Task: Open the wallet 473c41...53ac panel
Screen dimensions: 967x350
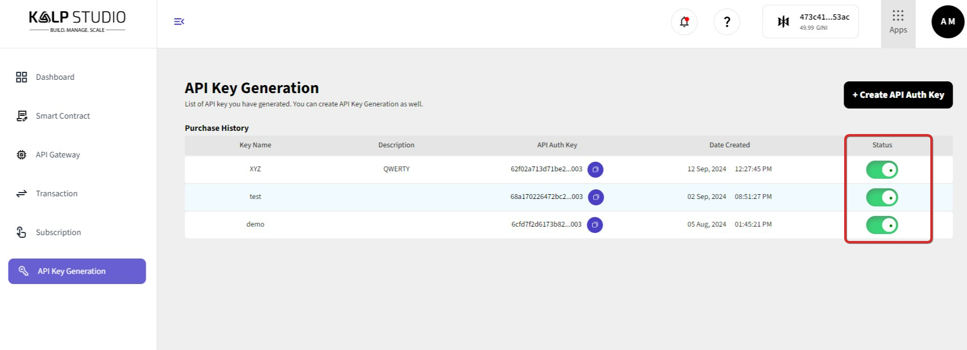Action: (810, 22)
